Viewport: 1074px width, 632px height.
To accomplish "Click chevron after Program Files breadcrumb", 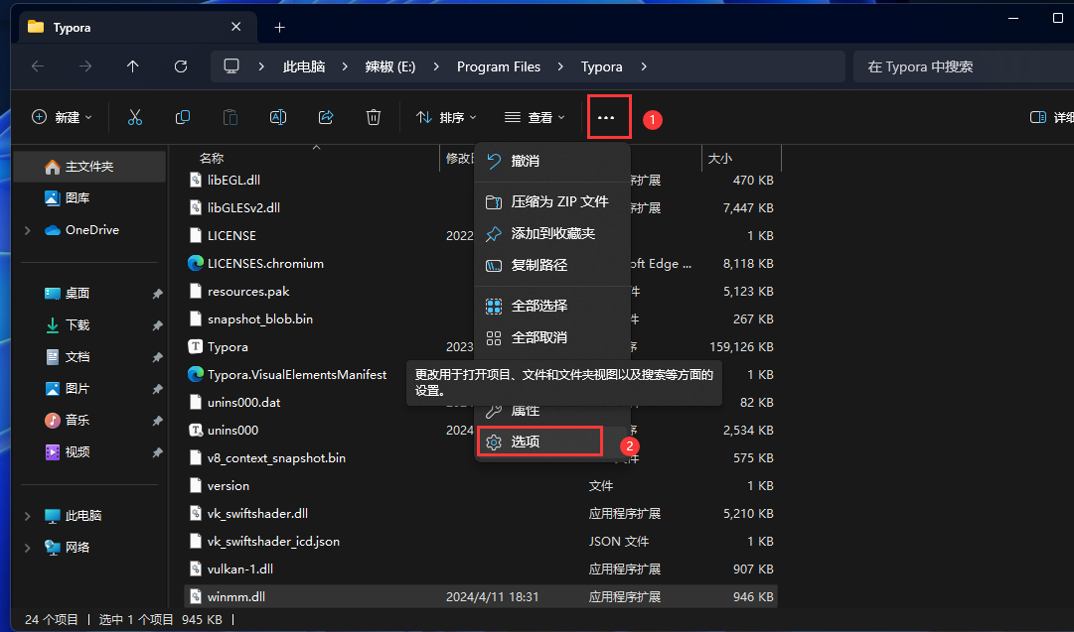I will coord(561,66).
